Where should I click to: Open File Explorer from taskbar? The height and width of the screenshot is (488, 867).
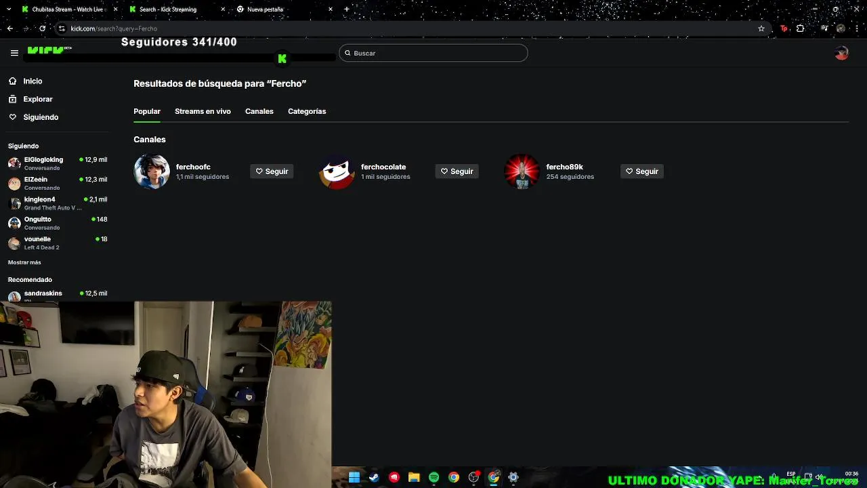tap(414, 478)
